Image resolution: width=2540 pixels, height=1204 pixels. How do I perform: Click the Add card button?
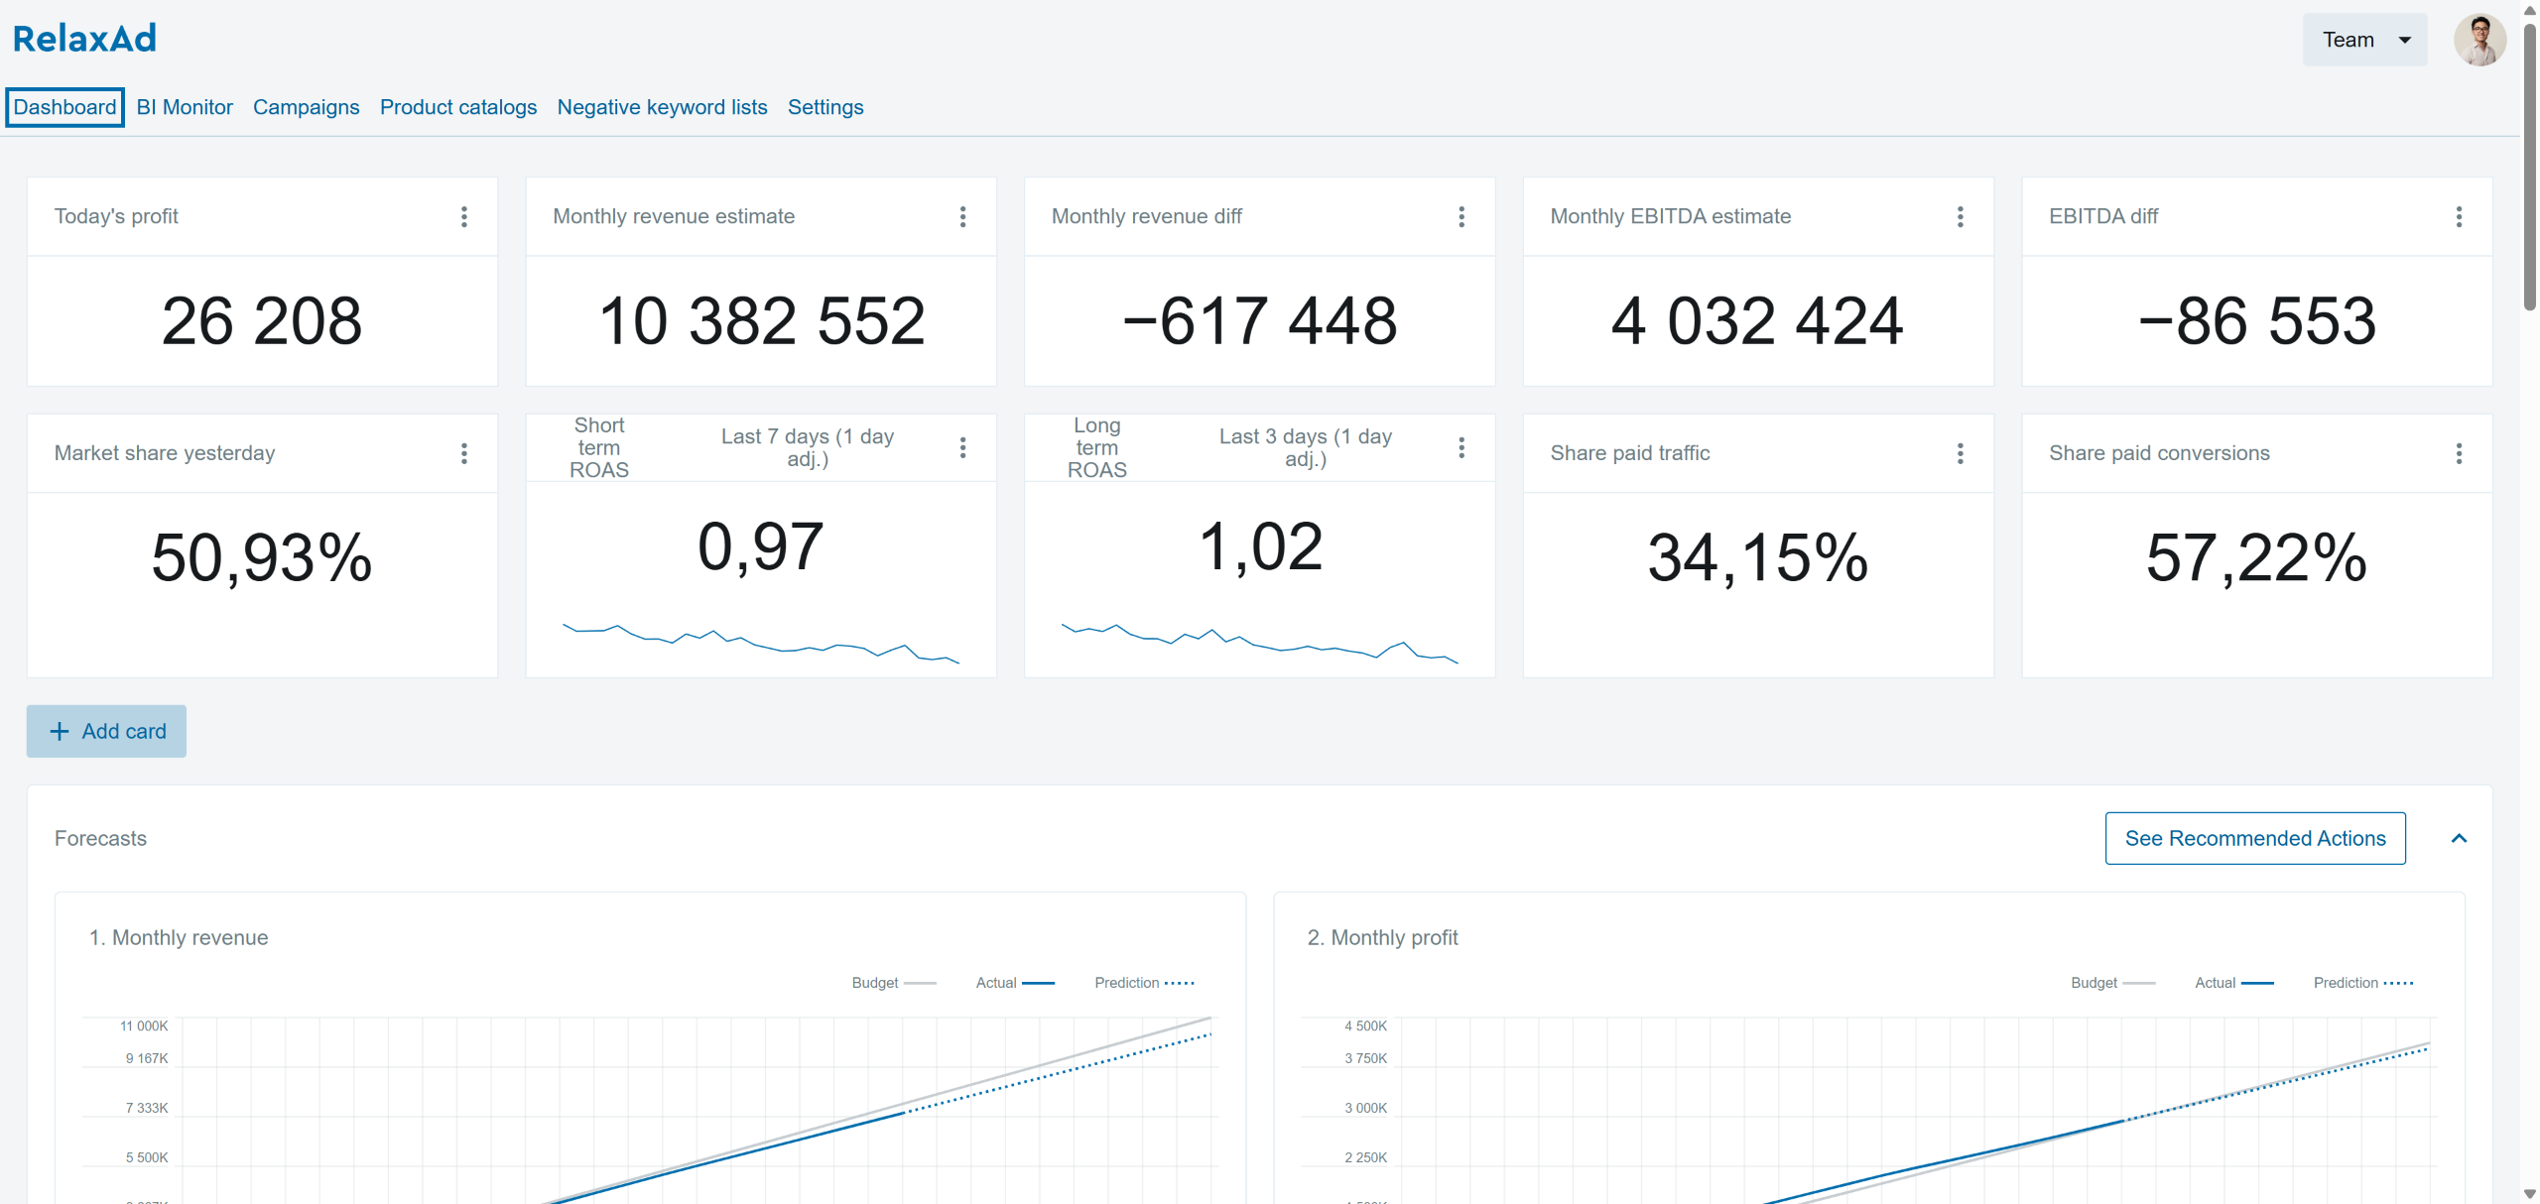click(106, 731)
